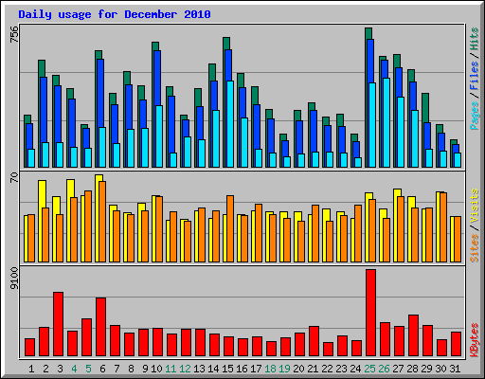The height and width of the screenshot is (379, 485).
Task: Click day label '27' on the x-axis
Action: [398, 369]
